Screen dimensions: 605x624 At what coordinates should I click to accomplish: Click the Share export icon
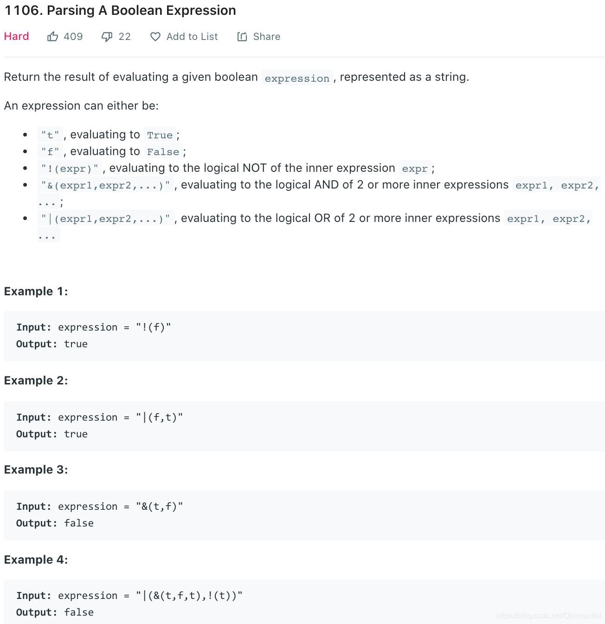pos(242,36)
